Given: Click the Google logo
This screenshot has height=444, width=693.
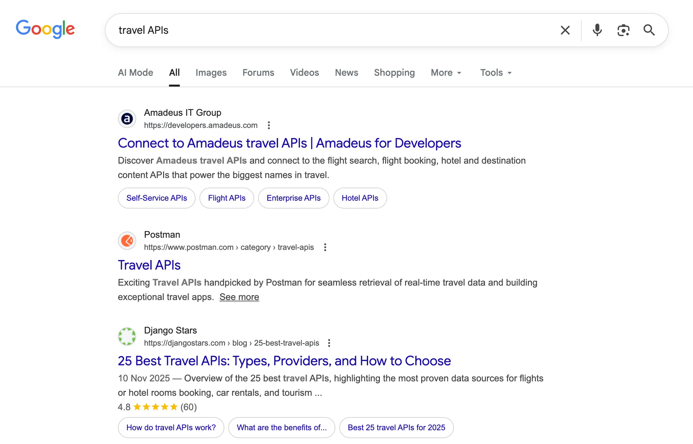Looking at the screenshot, I should (45, 30).
